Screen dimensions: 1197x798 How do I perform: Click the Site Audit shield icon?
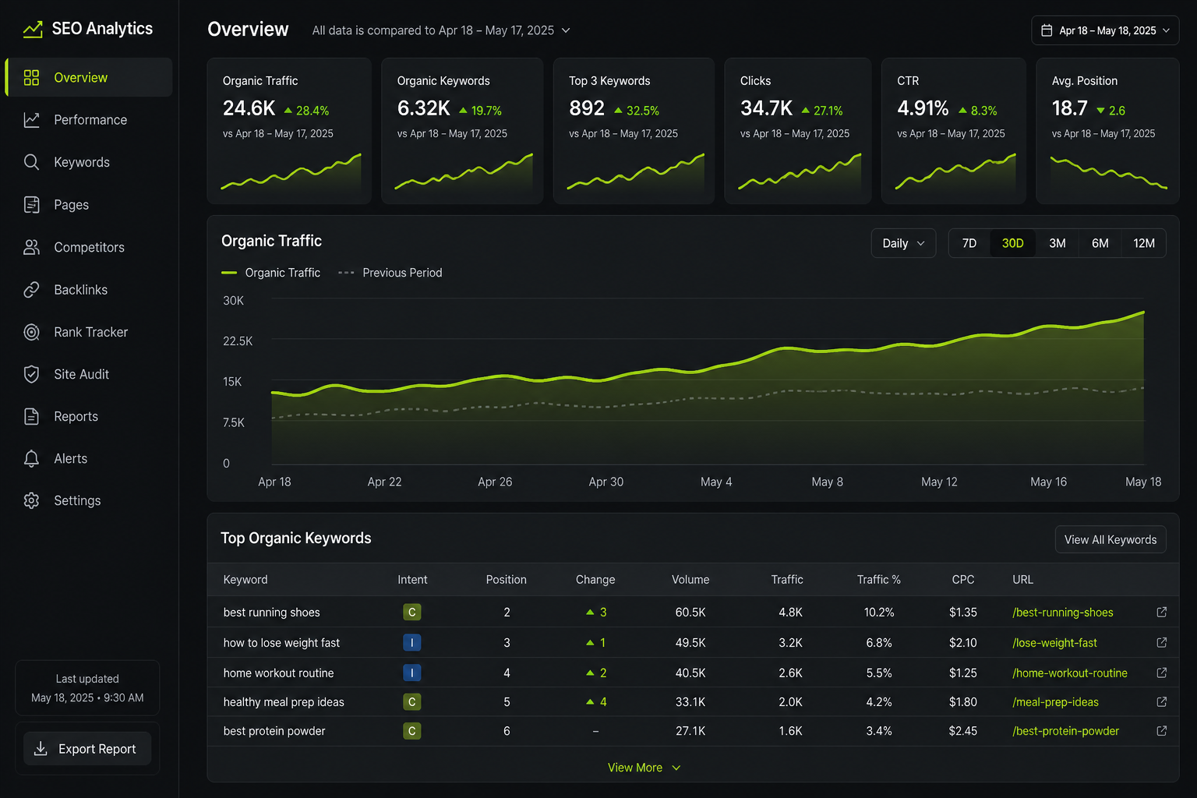31,374
